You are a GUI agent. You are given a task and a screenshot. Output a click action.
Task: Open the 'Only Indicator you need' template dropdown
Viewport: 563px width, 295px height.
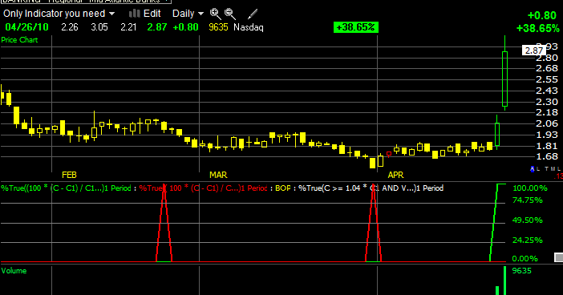[x=59, y=14]
